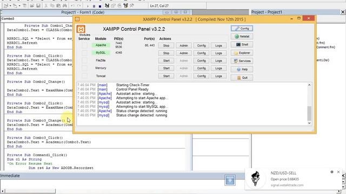Image resolution: width=346 pixels, height=194 pixels.
Task: Open MySQL Admin
Action: [184, 53]
